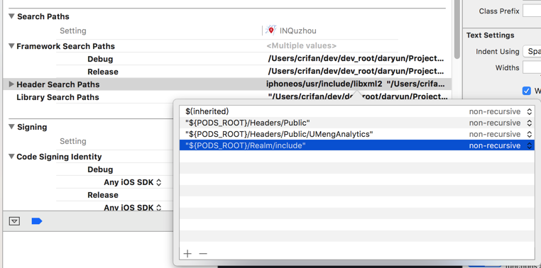Select the Headers/Public/UMengAnalytics path row
This screenshot has height=268, width=541.
point(356,134)
